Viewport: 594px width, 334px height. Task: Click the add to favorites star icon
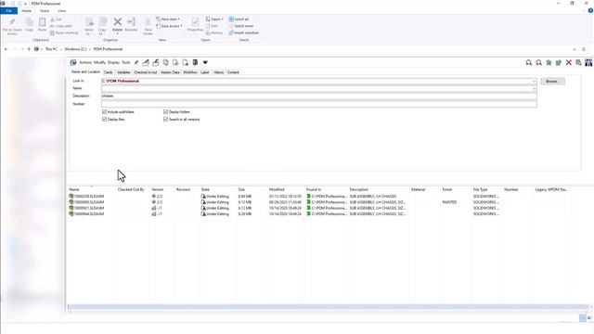(549, 62)
